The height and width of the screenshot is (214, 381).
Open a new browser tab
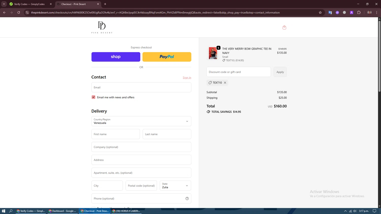105,4
